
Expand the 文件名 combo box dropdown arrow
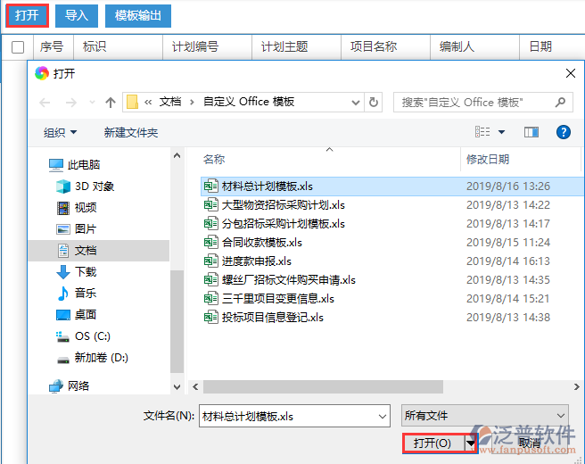pos(383,416)
